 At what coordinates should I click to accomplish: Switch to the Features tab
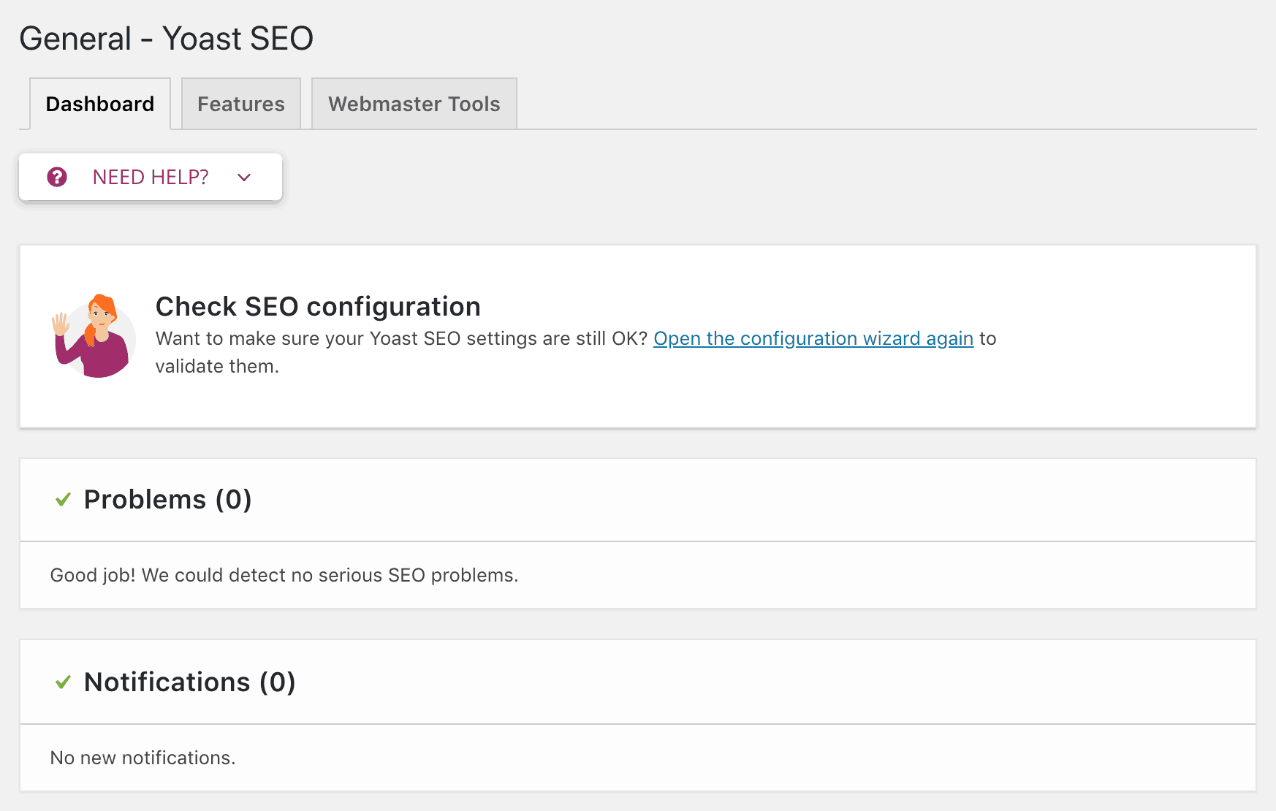[241, 104]
